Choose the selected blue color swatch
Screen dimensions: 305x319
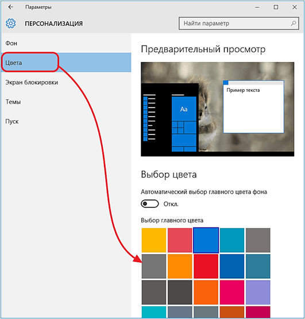coord(206,240)
